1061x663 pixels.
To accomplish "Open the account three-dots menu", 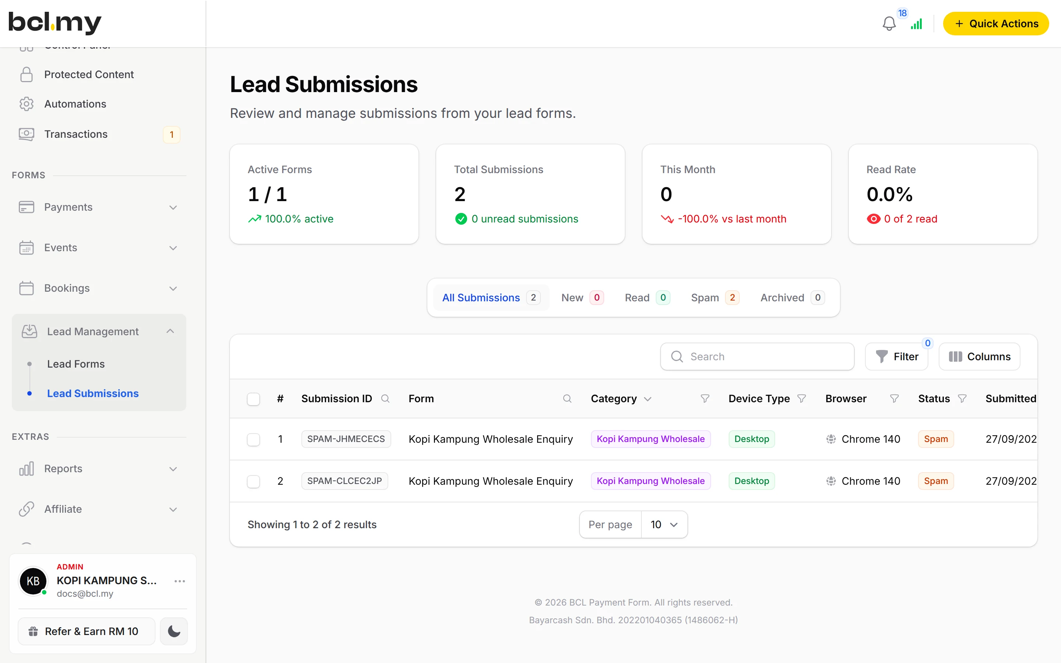I will (180, 581).
